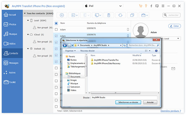Switch to the Messages section
Viewport: 186px width, 115px height.
click(12, 63)
